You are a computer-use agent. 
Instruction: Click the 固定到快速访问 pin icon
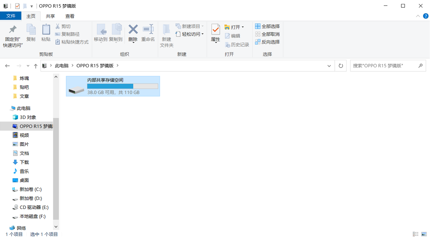(13, 29)
